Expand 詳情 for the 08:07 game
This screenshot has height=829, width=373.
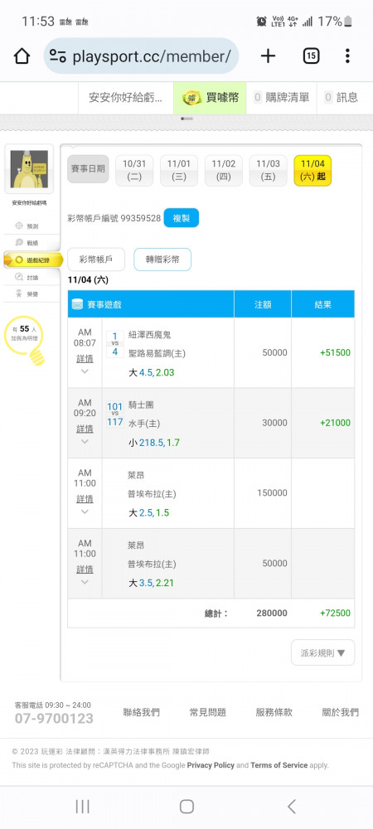click(x=85, y=358)
